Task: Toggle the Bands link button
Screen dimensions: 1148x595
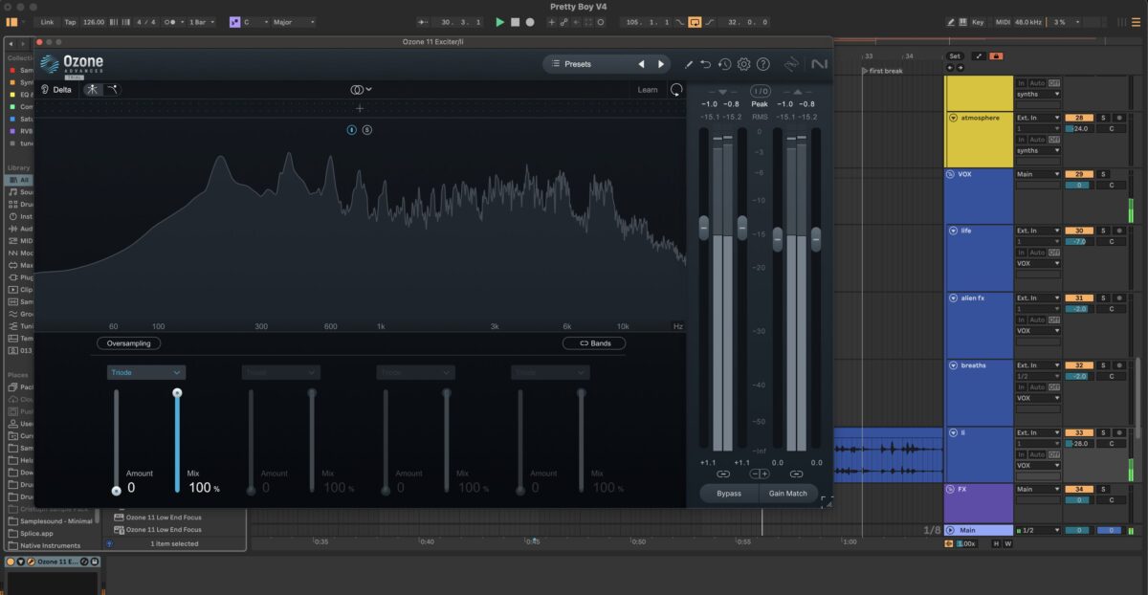Action: (x=594, y=343)
